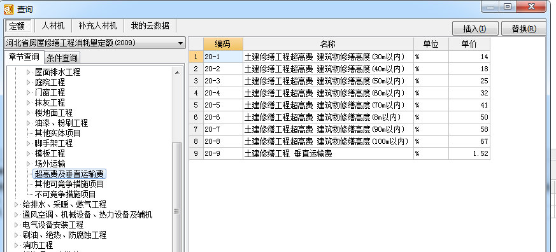
Task: Select the code cell 20-2
Action: pos(223,69)
